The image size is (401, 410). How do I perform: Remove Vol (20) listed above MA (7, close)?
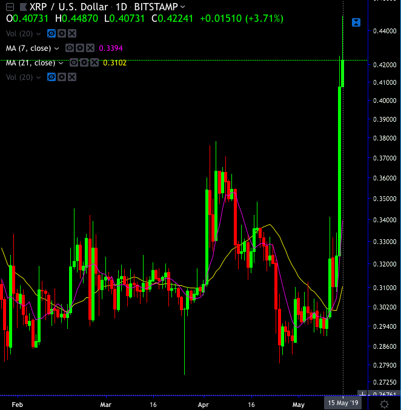(x=72, y=33)
